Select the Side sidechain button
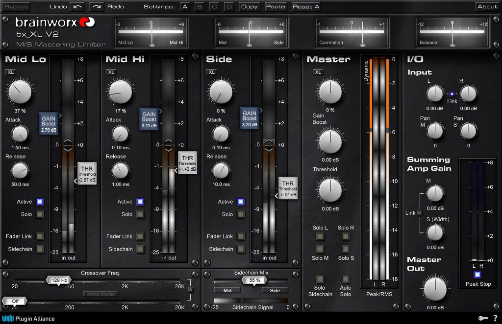Screen dimensions: 502x324 coord(275,290)
